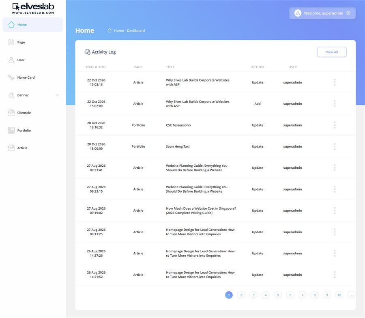Click the ACTION column header
The image size is (365, 318).
pos(258,67)
